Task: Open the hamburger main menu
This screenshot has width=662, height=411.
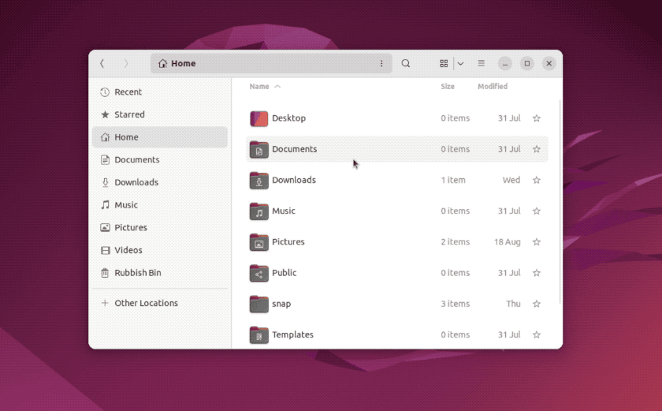Action: tap(482, 63)
